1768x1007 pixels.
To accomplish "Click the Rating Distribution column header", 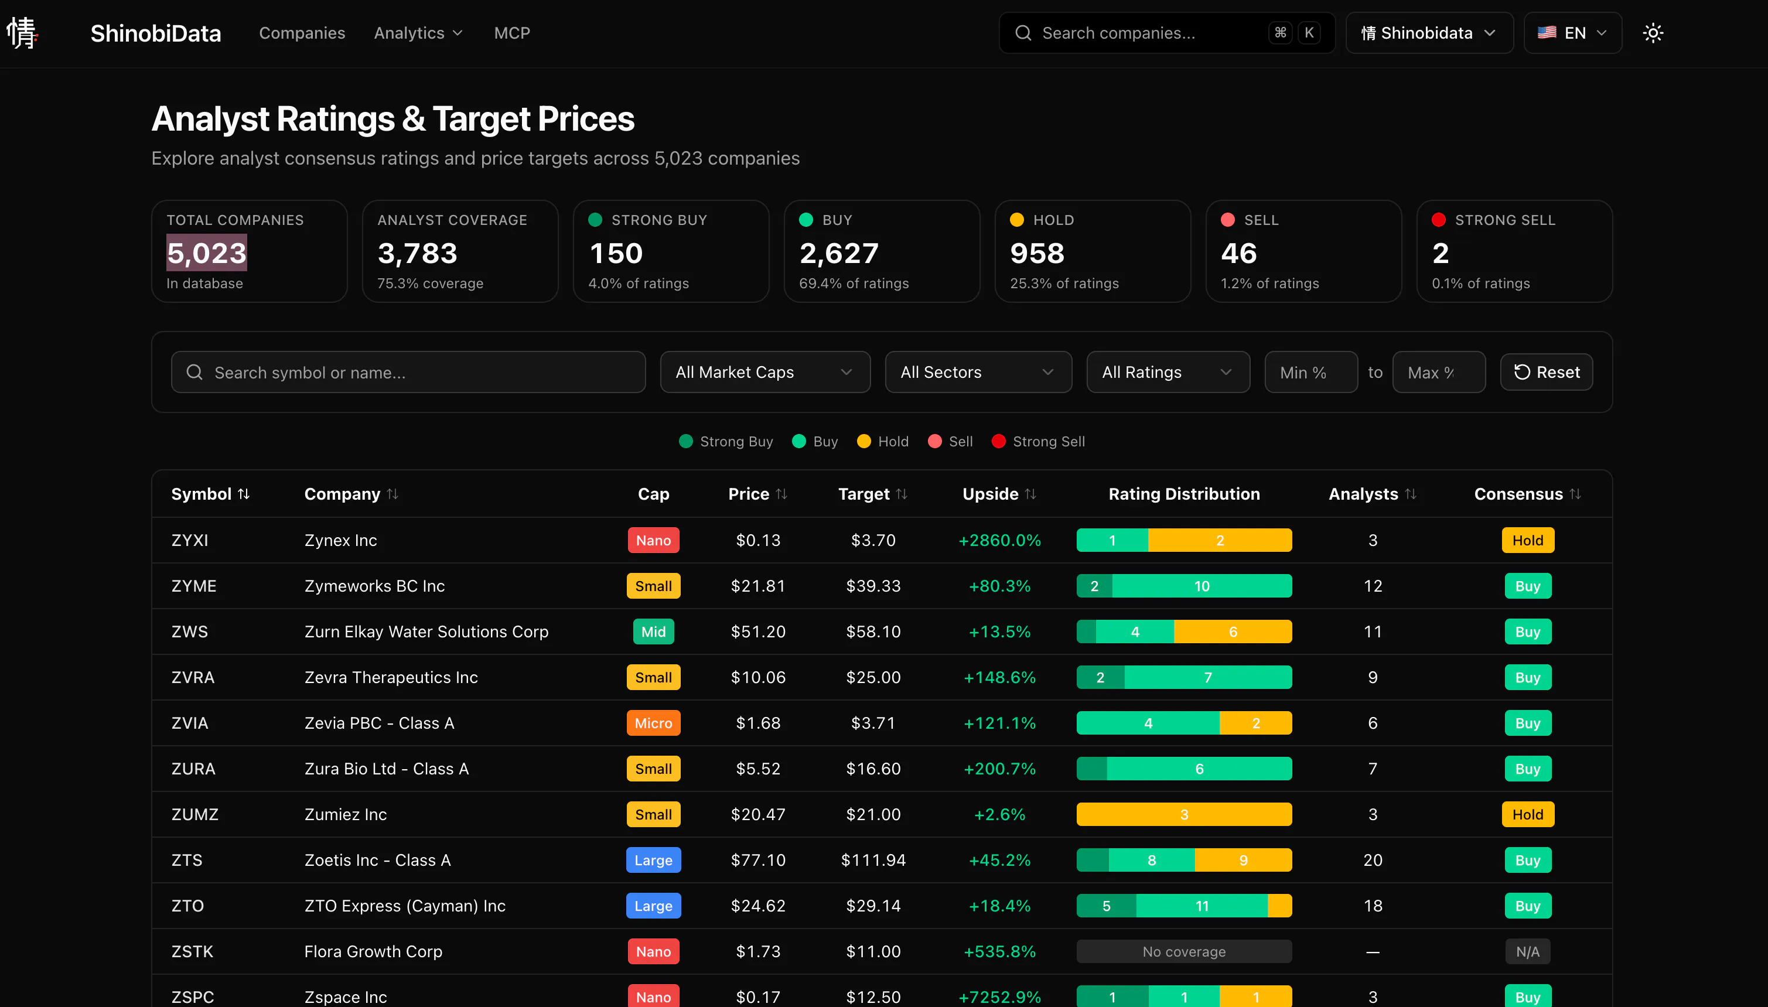I will pos(1184,494).
